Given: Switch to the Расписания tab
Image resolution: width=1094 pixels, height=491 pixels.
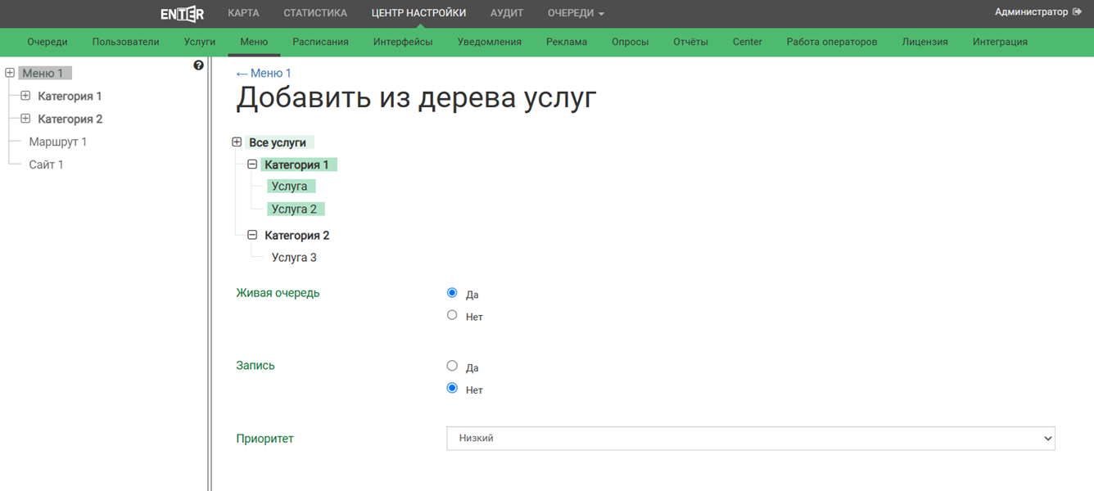Looking at the screenshot, I should pyautogui.click(x=320, y=42).
